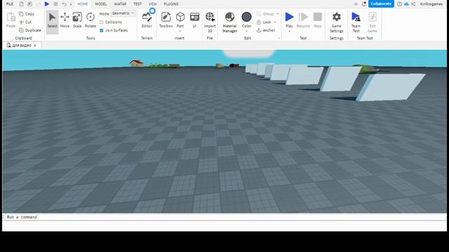Screen dimensions: 449x252
Task: Activate the Move tool
Action: [x=65, y=20]
